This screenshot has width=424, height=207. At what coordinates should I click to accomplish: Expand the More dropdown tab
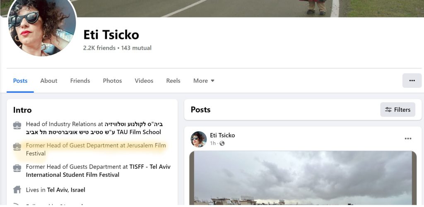click(204, 81)
